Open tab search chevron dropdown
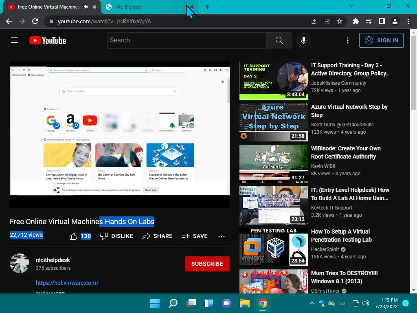This screenshot has width=417, height=313. 351,6
